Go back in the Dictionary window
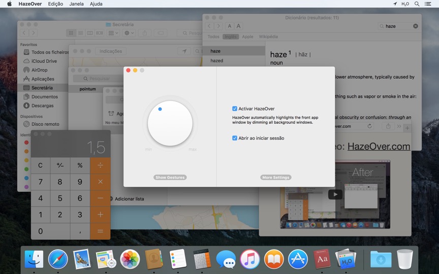439x274 pixels. [x=209, y=26]
